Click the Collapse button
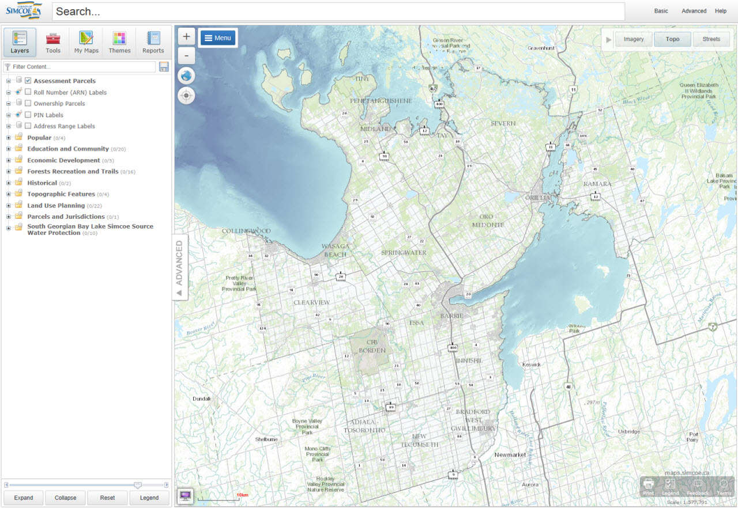 pyautogui.click(x=65, y=498)
